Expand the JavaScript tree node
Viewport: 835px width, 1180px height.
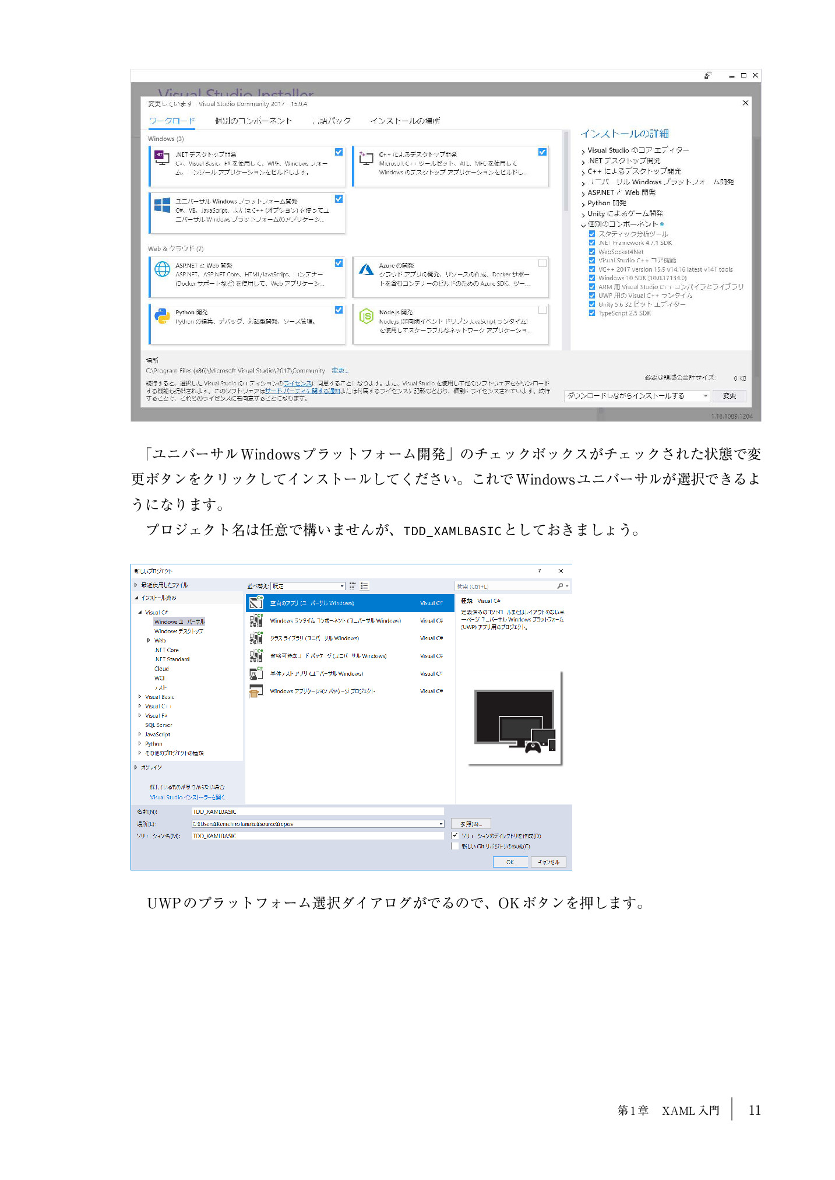coord(140,734)
